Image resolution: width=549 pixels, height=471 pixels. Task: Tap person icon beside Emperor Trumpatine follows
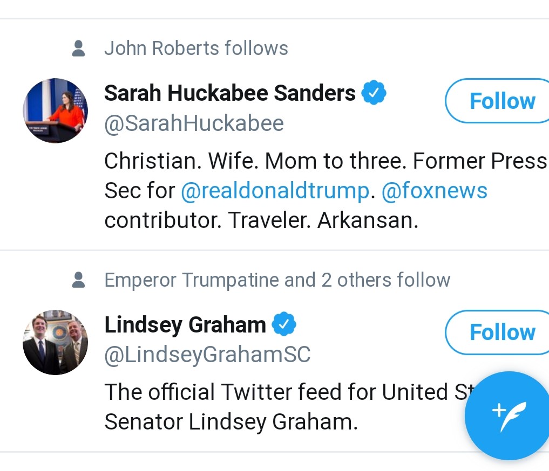(78, 280)
